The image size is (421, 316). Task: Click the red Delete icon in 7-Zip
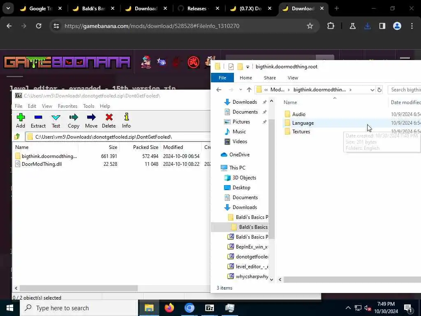tap(109, 121)
